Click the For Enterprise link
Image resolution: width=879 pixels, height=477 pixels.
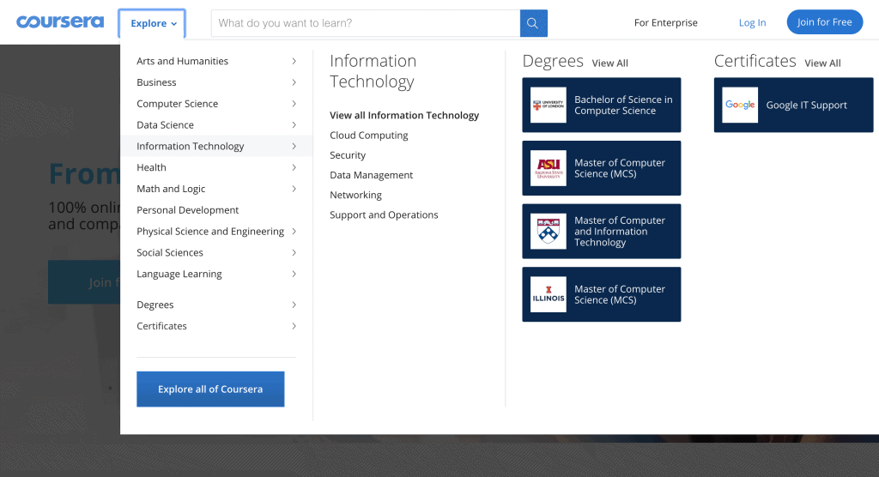[666, 22]
